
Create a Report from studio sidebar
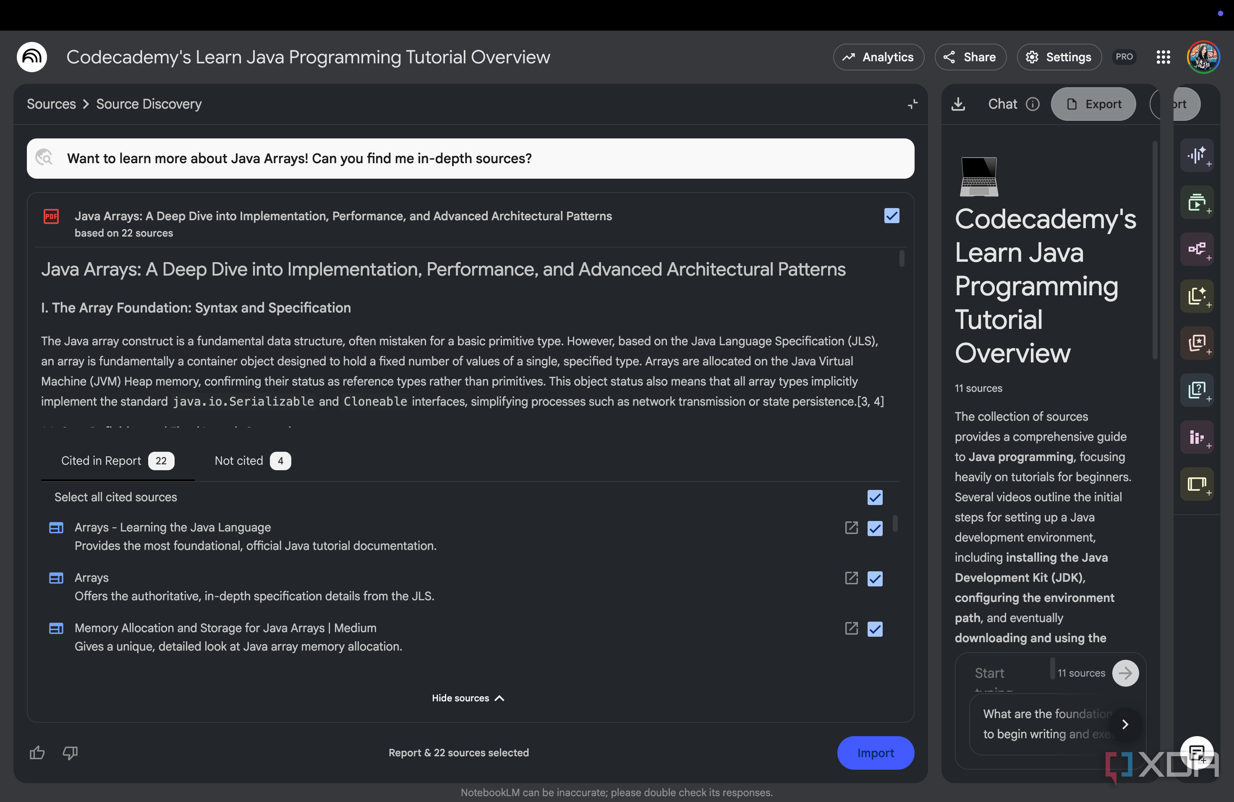point(1197,297)
